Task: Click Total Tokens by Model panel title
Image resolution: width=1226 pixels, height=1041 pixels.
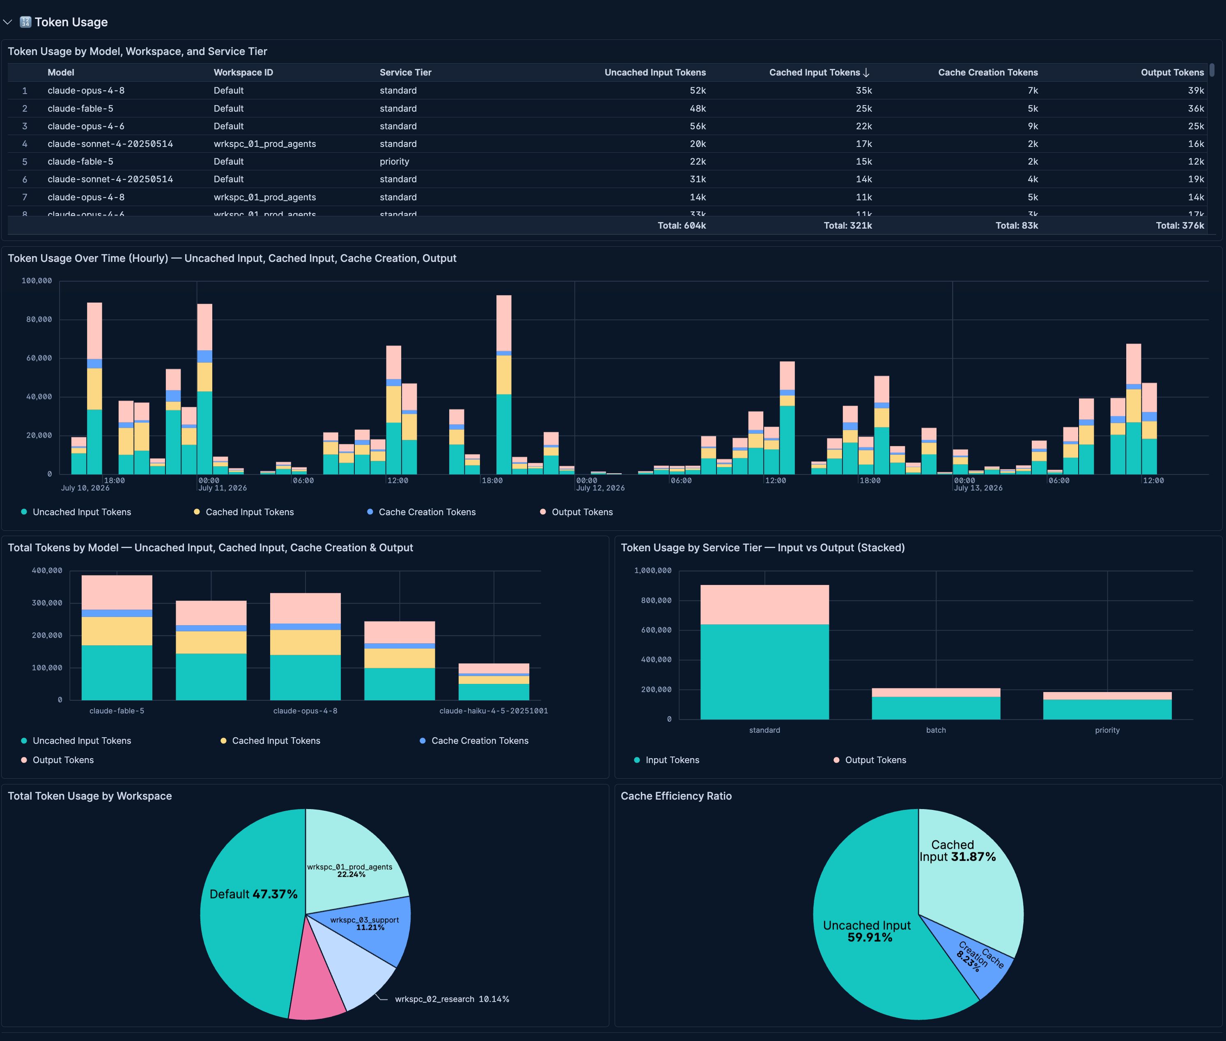Action: click(210, 548)
